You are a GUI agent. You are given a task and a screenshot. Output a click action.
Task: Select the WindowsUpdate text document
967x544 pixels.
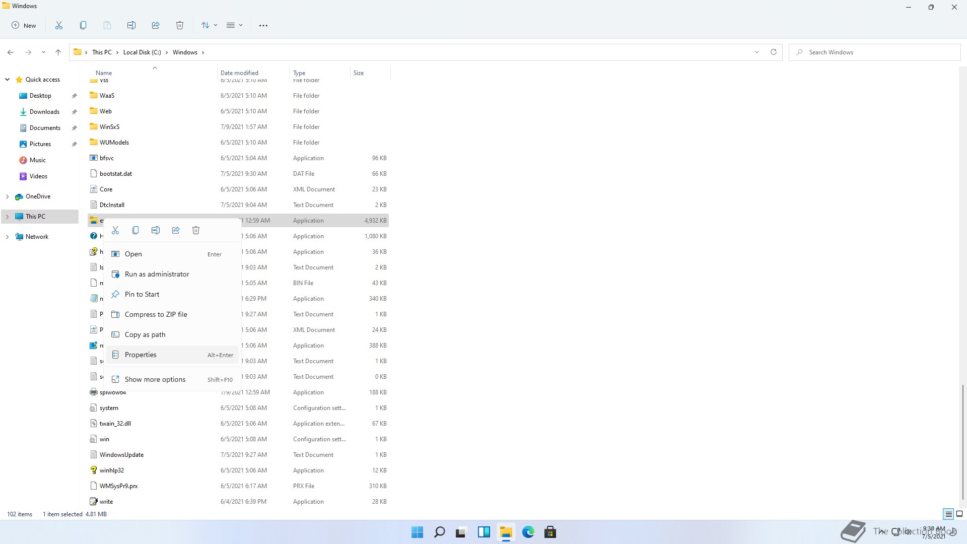click(x=238, y=455)
